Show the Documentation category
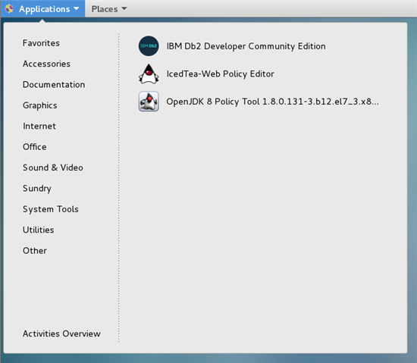Viewport: 417px width, 363px height. (x=54, y=85)
